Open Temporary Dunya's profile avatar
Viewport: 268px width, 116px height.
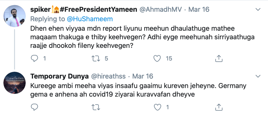[14, 82]
